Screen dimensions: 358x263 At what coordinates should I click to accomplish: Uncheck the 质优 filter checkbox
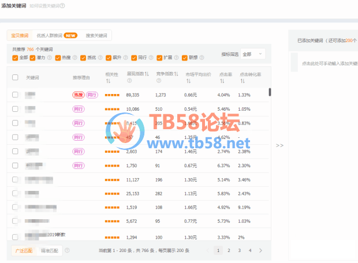(83, 58)
